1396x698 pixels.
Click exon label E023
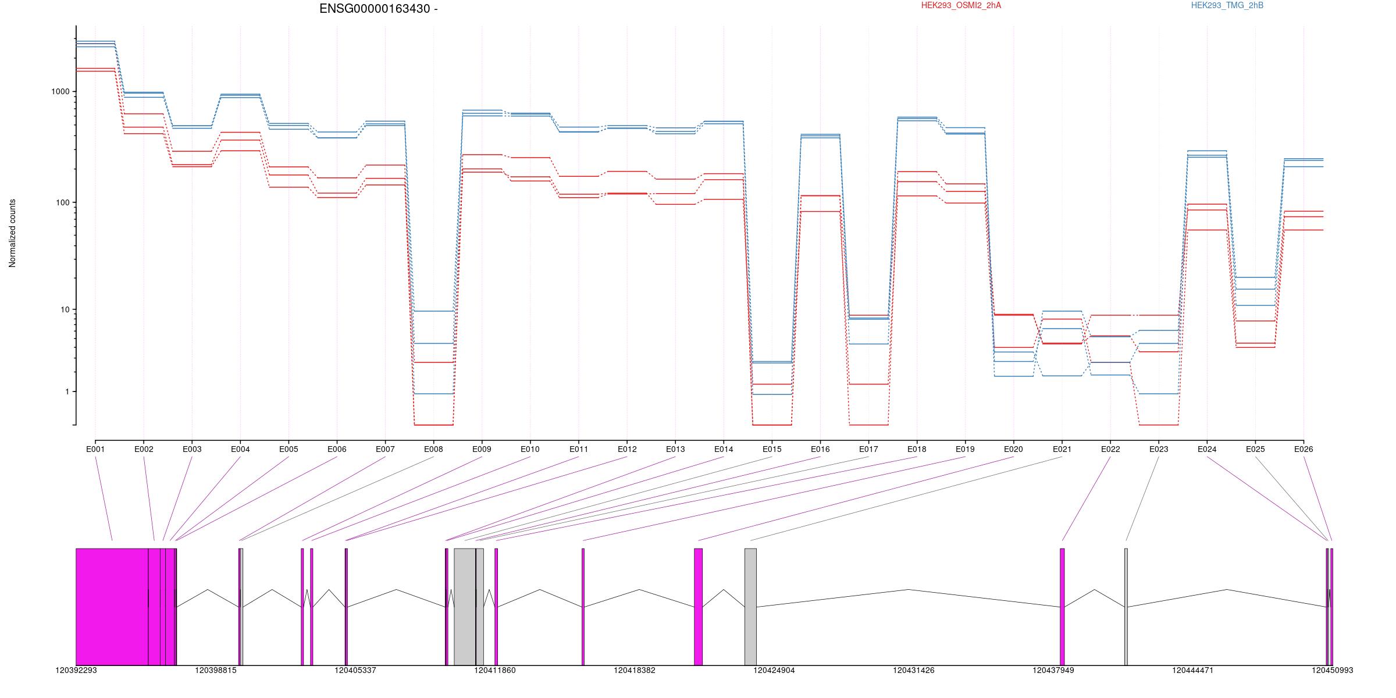coord(1159,449)
